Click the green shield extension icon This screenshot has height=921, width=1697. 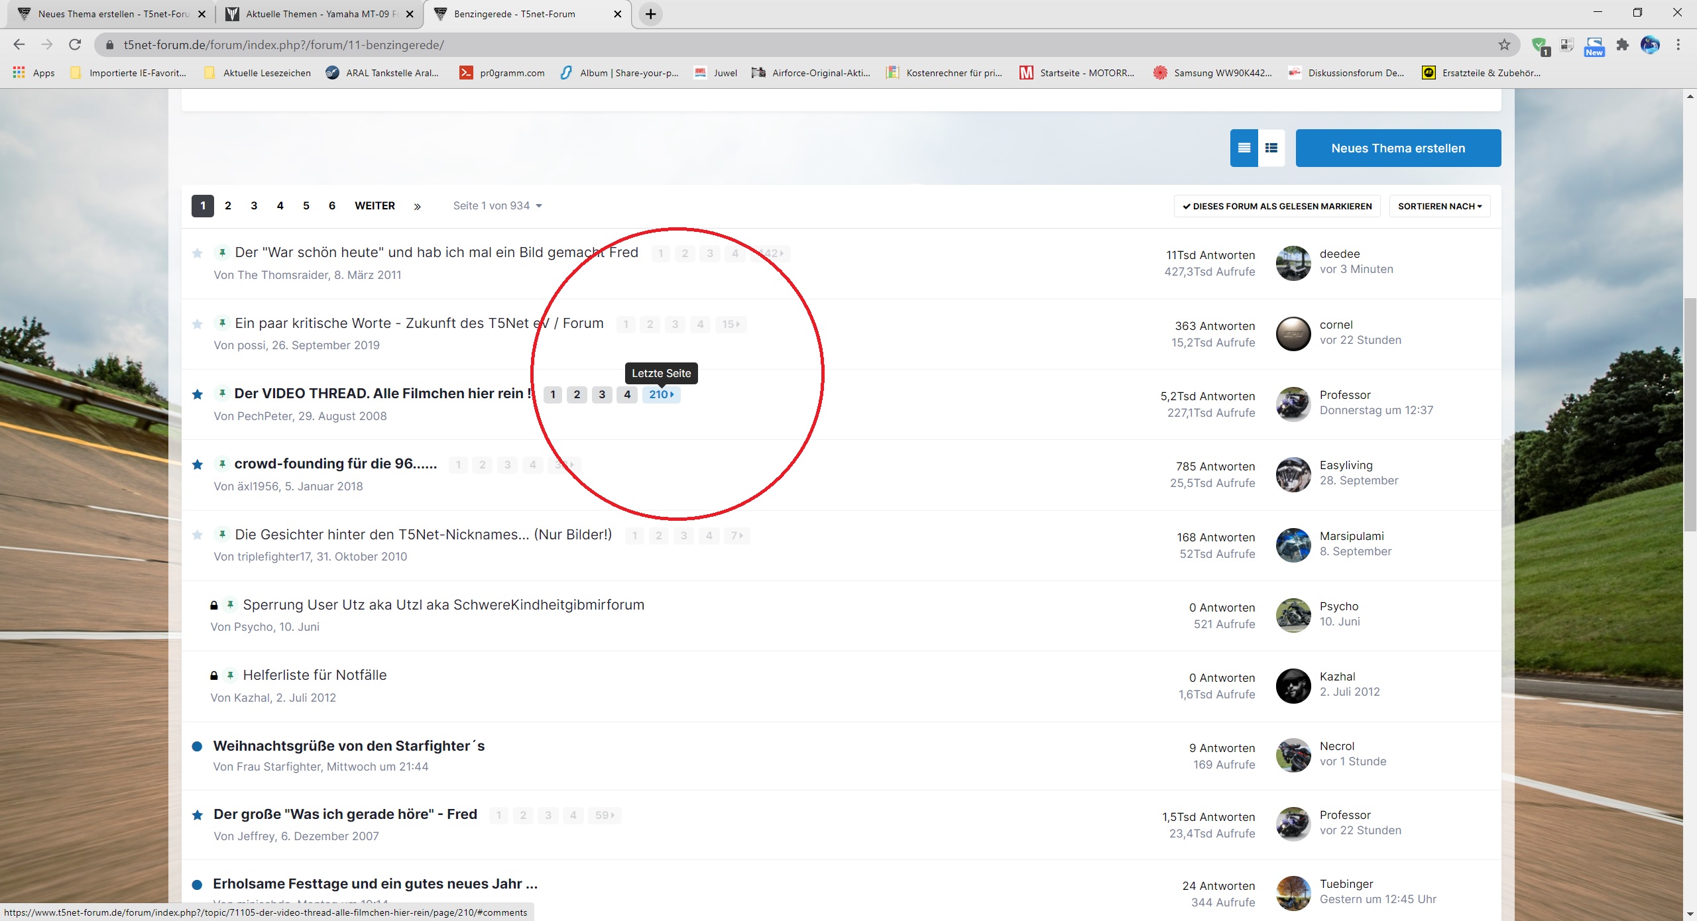pos(1540,46)
